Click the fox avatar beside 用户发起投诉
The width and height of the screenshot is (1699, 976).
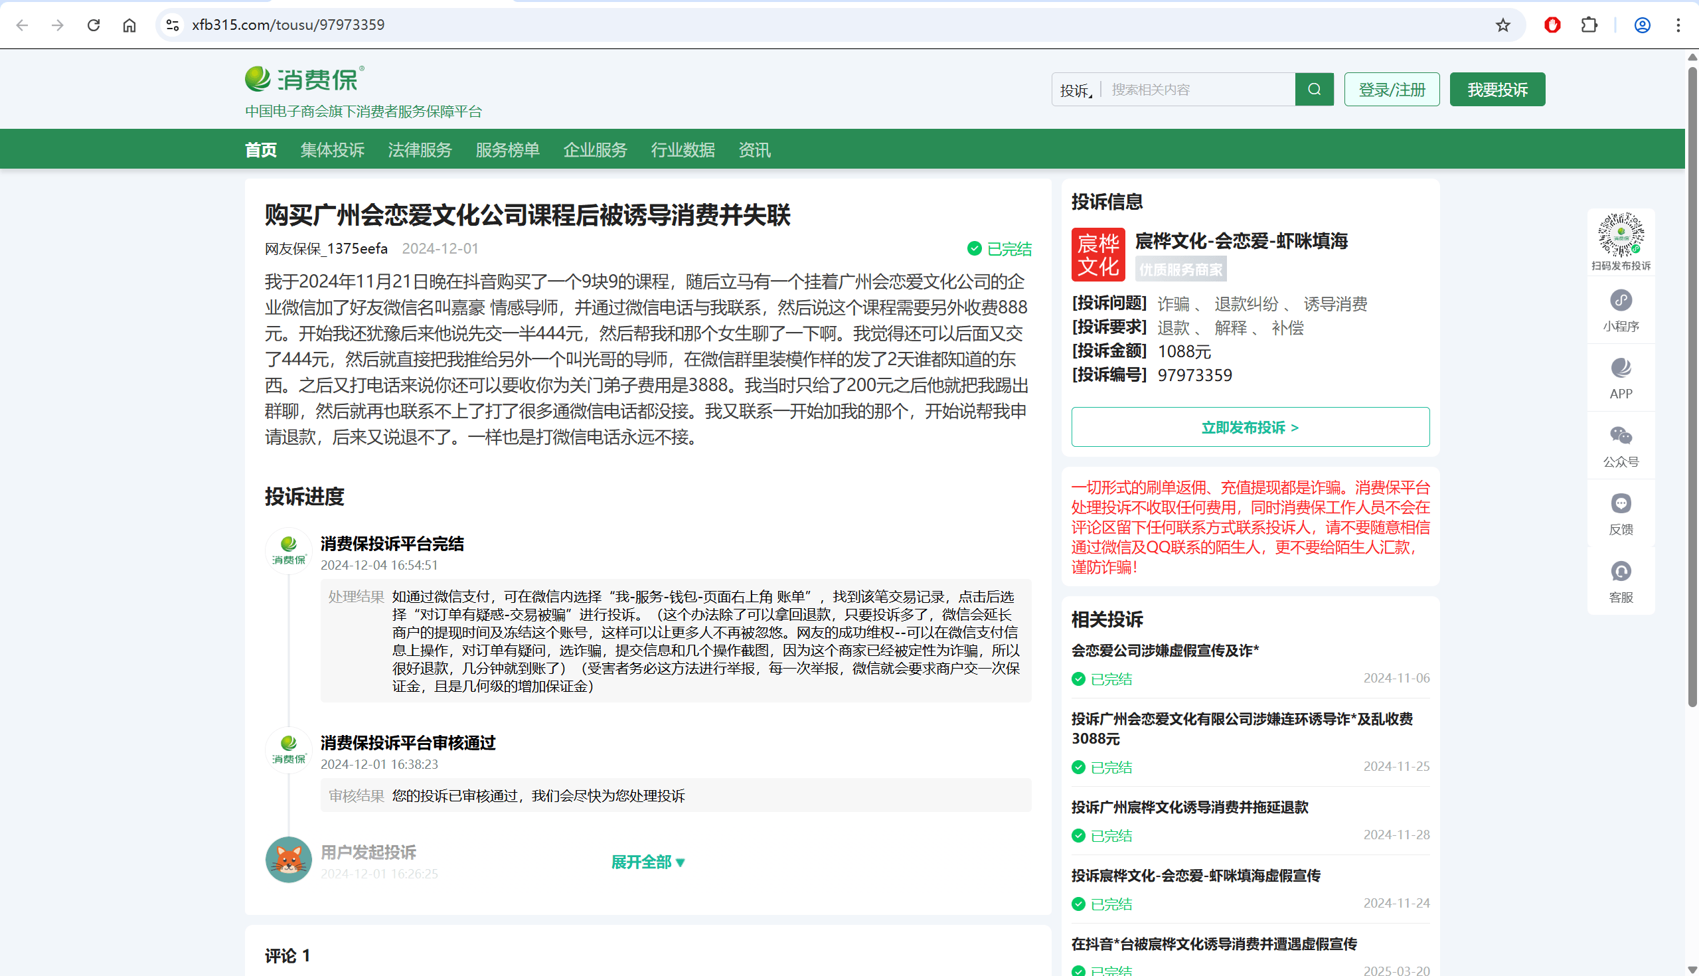pos(289,859)
